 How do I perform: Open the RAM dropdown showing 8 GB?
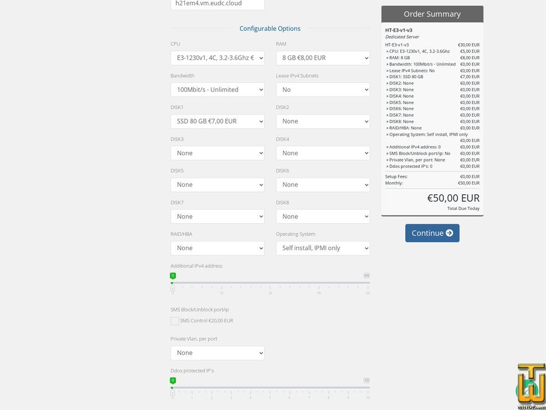(x=323, y=58)
